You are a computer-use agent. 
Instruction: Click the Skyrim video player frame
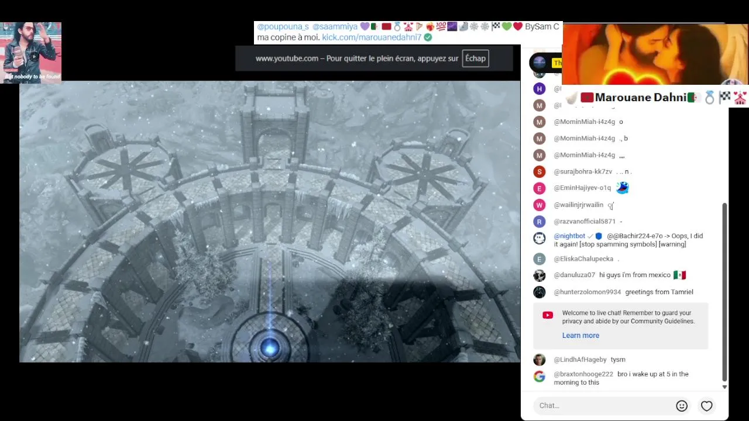(270, 222)
